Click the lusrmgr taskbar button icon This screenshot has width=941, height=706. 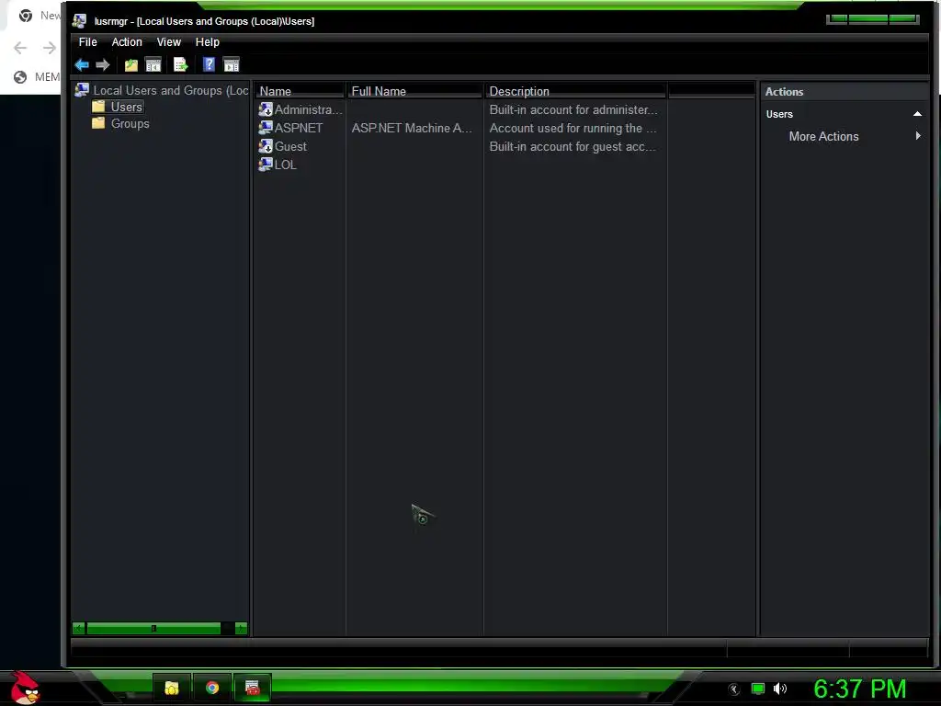click(253, 688)
